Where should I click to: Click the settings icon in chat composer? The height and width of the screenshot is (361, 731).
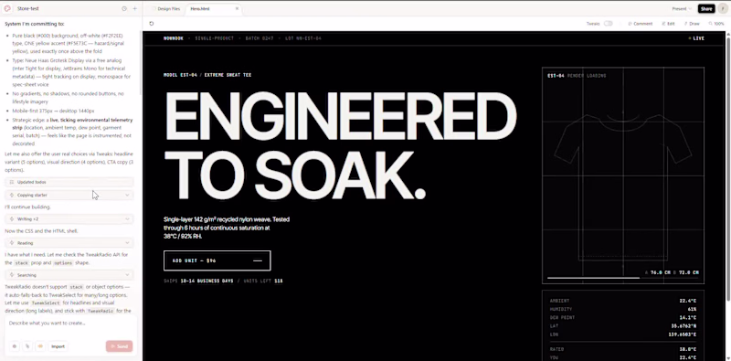click(15, 346)
